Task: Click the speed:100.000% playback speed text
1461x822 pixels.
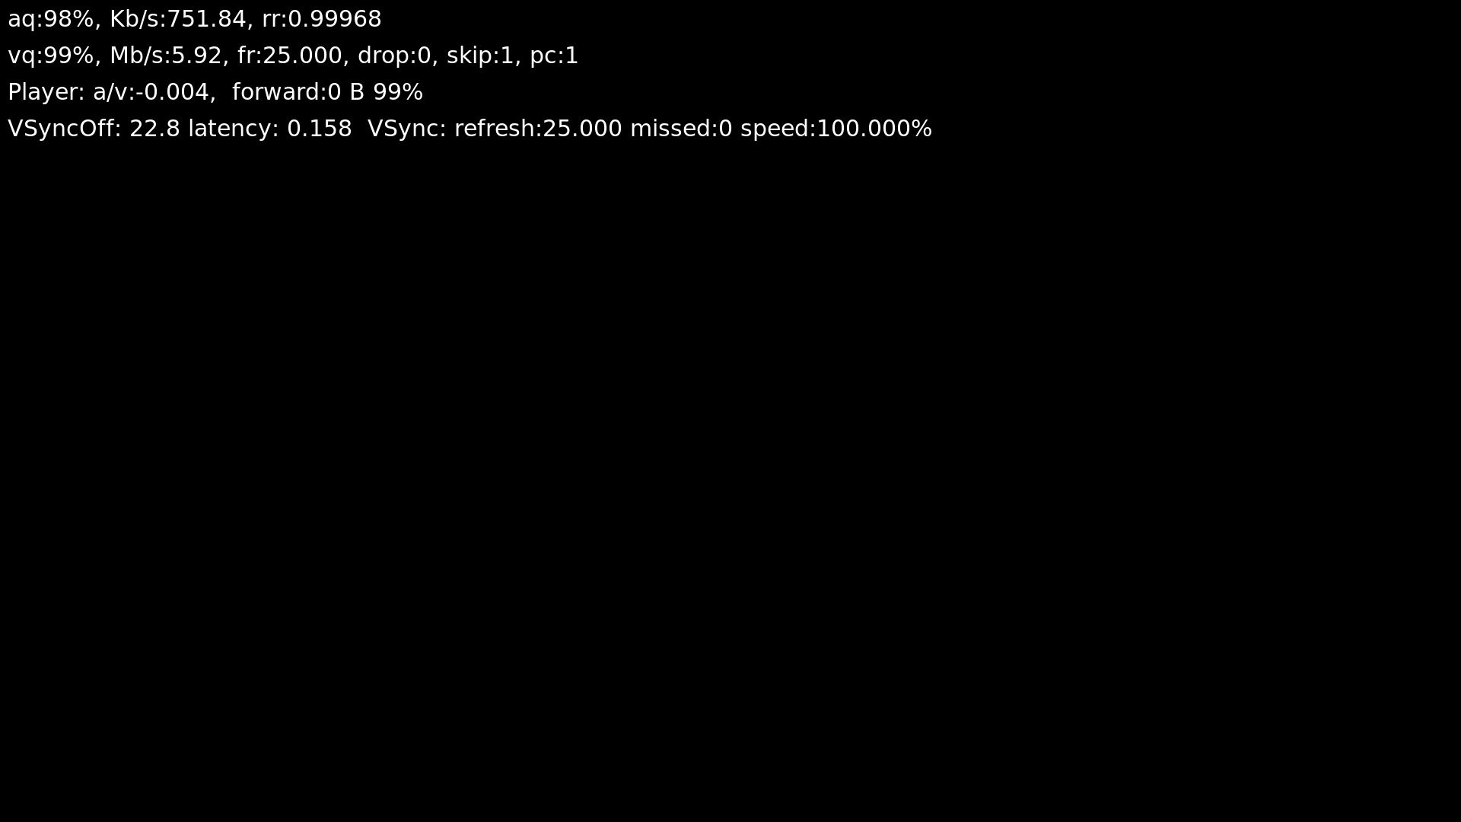Action: click(836, 129)
